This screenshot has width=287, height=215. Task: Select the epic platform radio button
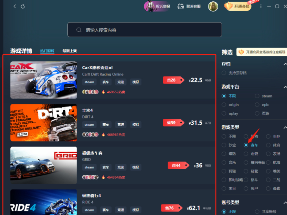257,105
